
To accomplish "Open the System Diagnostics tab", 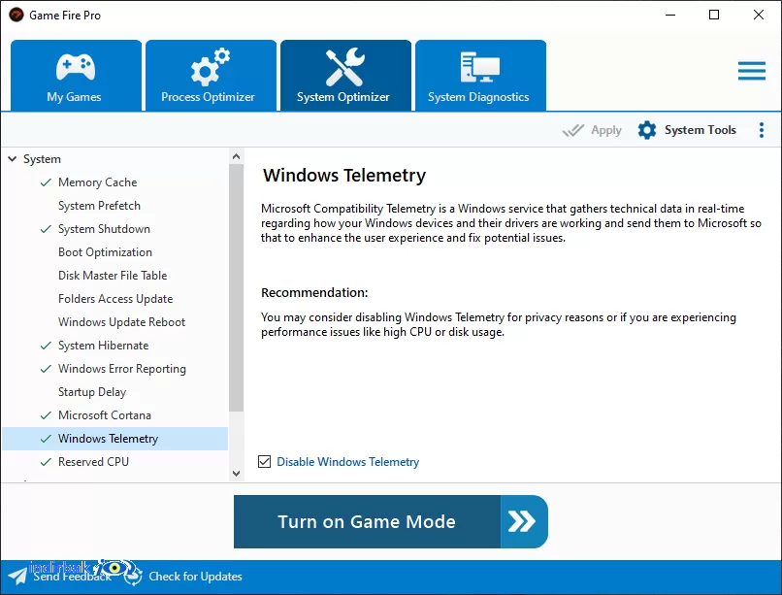I will [x=480, y=76].
